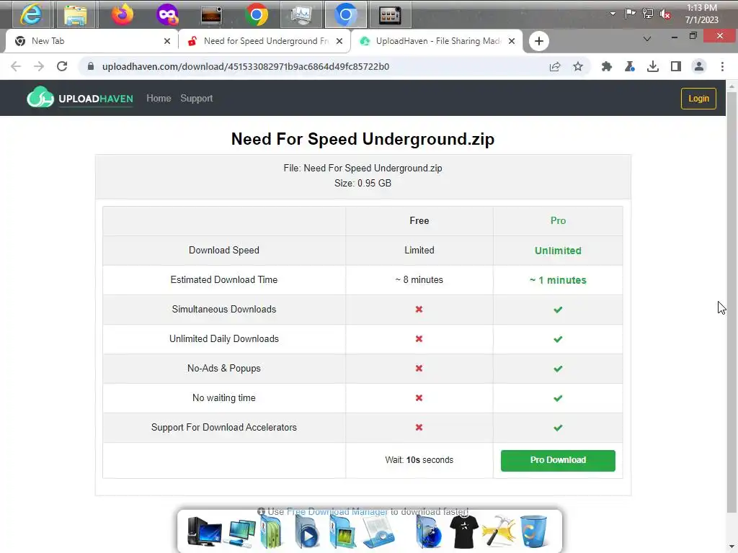Open the Google Chrome taskbar icon
The width and height of the screenshot is (738, 553).
point(257,14)
